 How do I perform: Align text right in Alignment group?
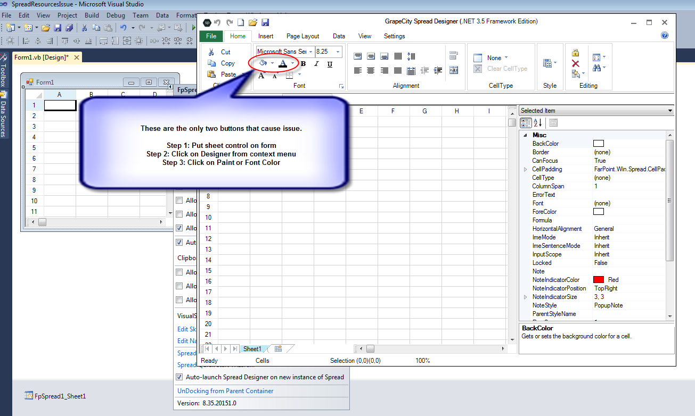click(385, 70)
